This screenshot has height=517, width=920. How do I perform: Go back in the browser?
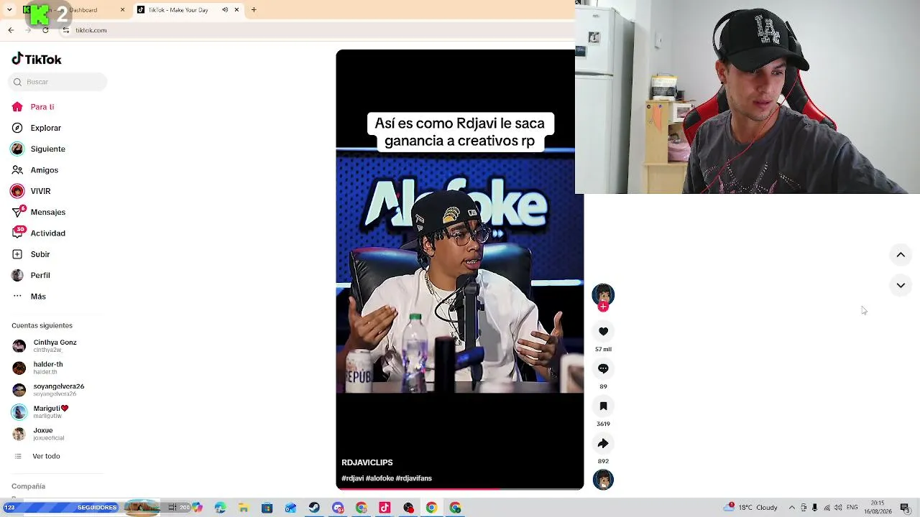pyautogui.click(x=11, y=30)
